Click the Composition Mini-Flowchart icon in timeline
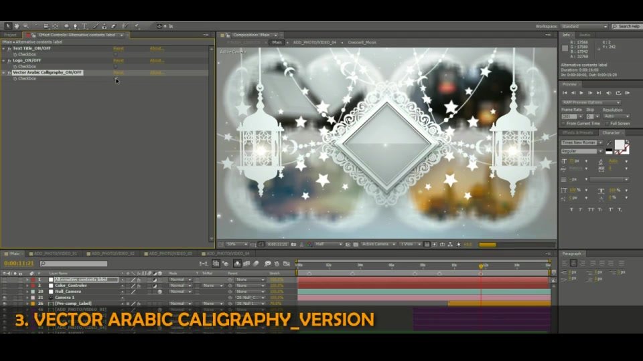The height and width of the screenshot is (361, 643). [x=204, y=264]
